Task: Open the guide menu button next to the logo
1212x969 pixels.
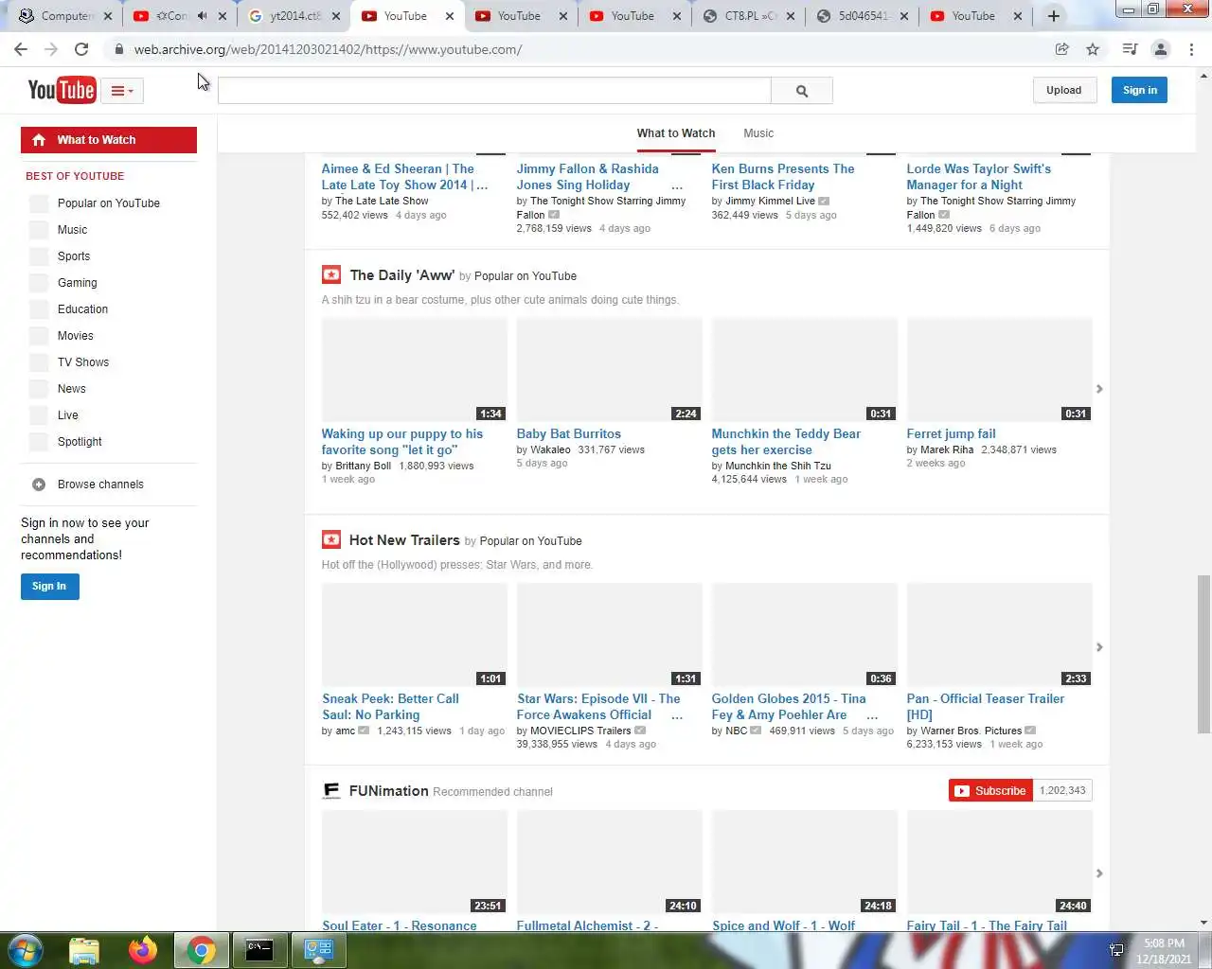Action: click(x=122, y=91)
